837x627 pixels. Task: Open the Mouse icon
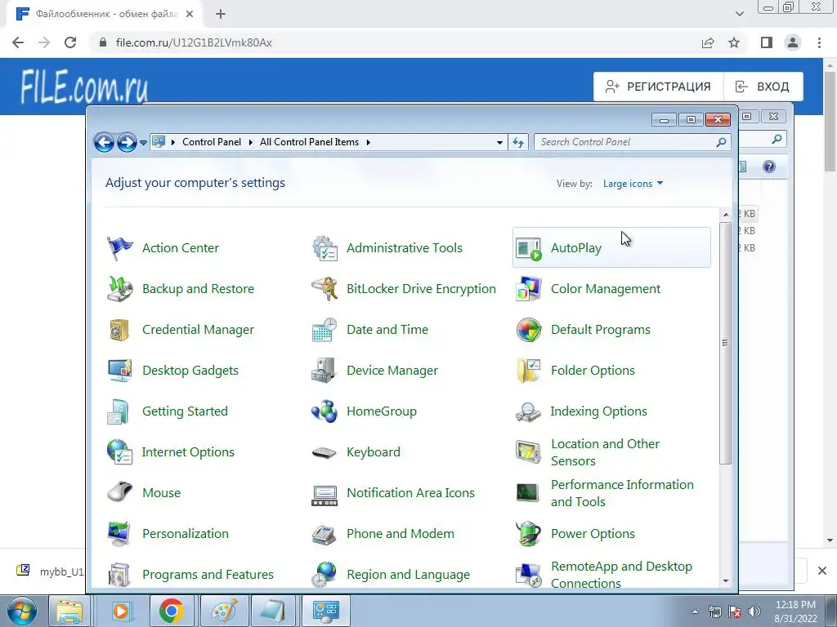(x=119, y=492)
